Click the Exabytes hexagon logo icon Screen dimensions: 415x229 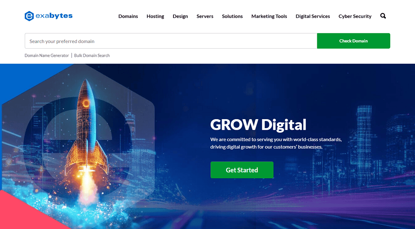pyautogui.click(x=29, y=16)
